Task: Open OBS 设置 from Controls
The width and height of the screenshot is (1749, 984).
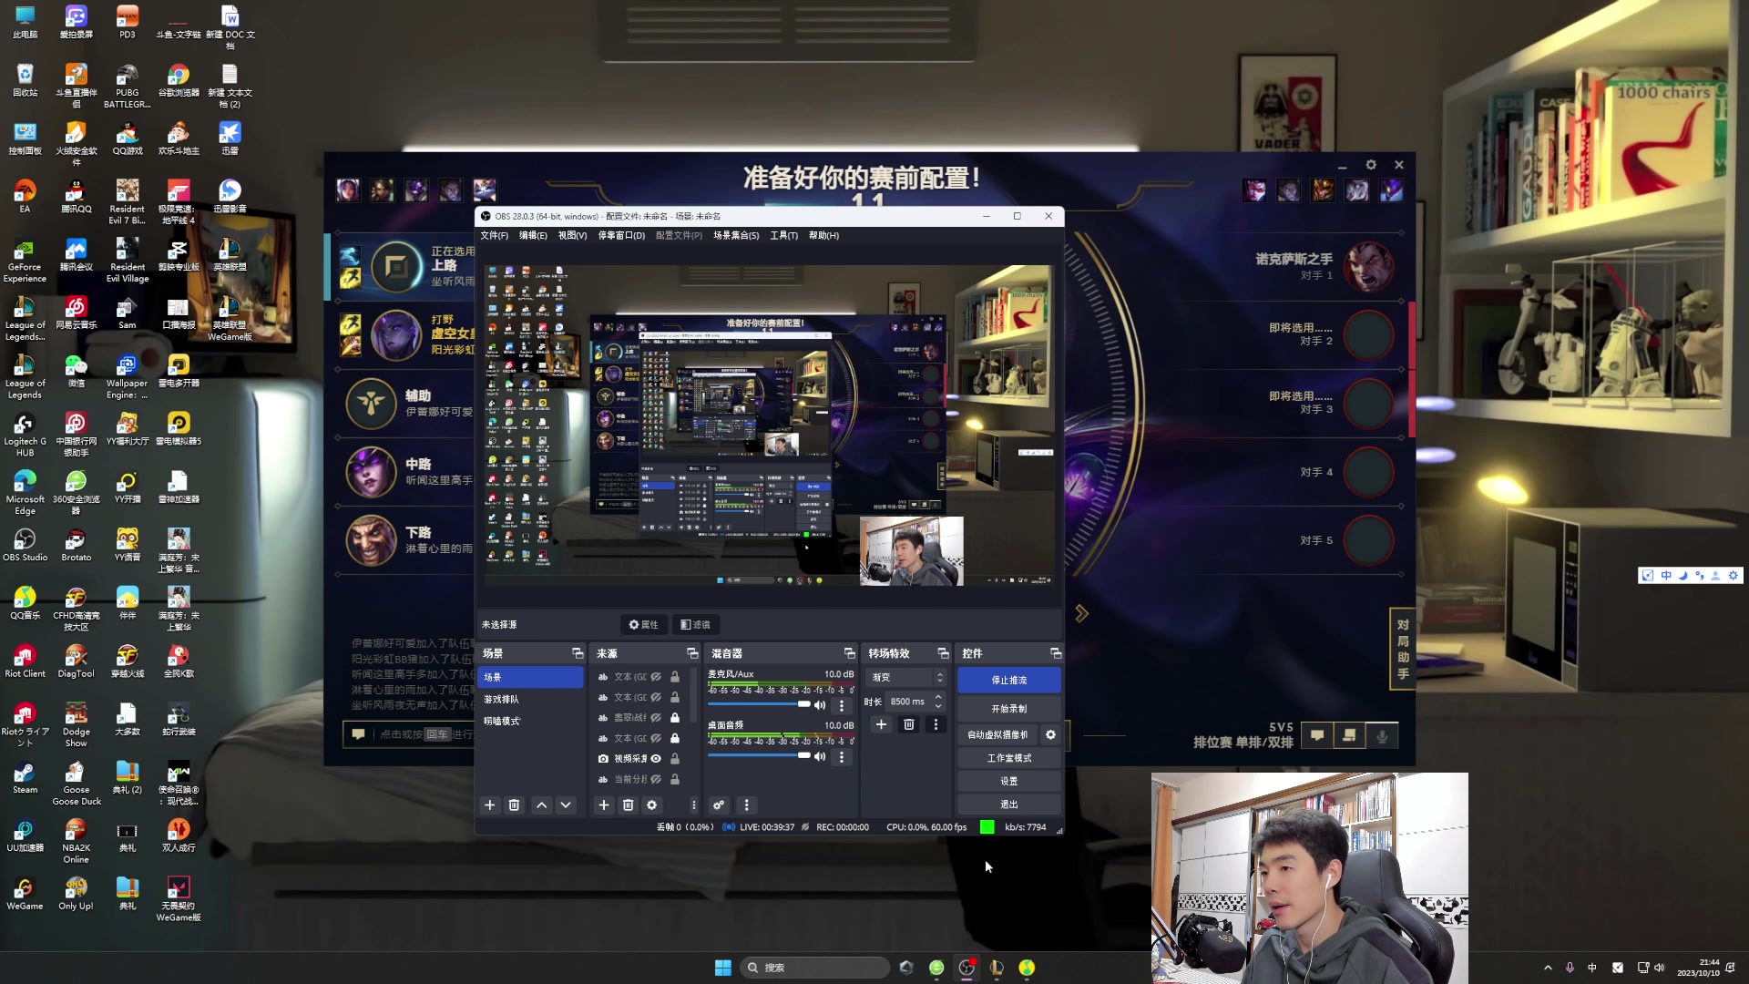Action: click(x=1008, y=782)
